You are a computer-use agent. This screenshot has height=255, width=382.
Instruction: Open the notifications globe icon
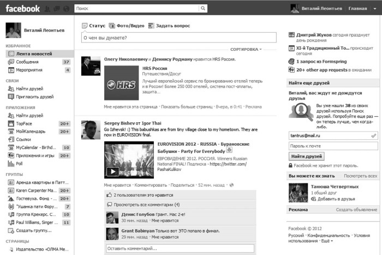[x=65, y=9]
